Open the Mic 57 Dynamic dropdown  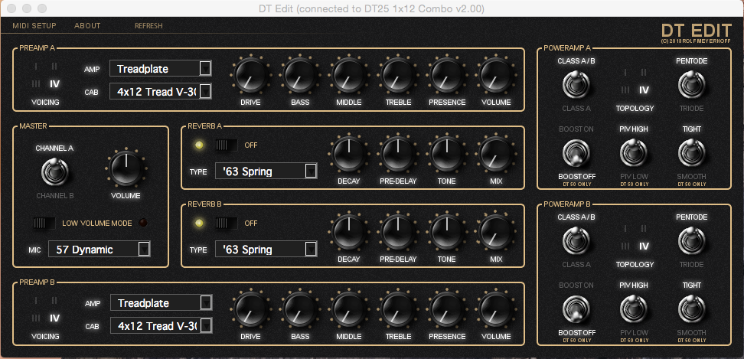[x=100, y=250]
